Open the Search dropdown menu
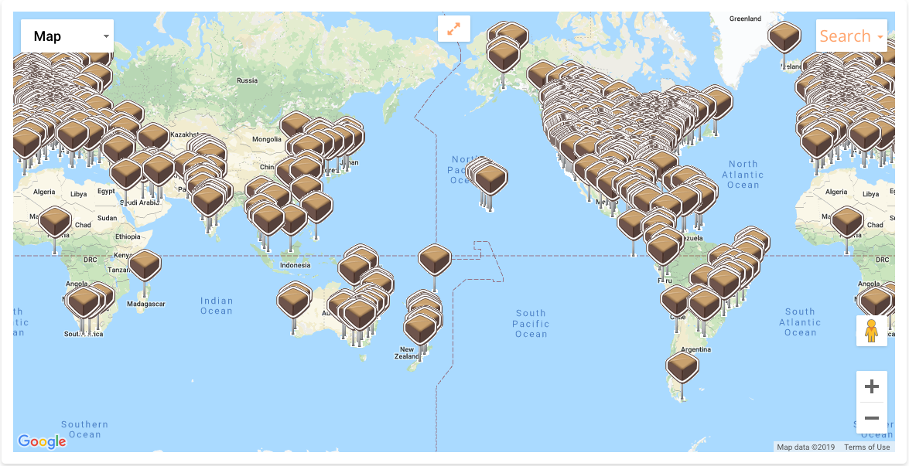The width and height of the screenshot is (909, 466). point(851,36)
